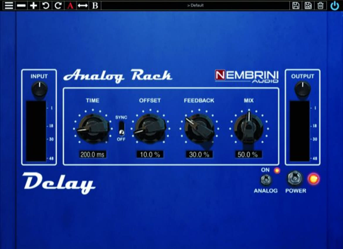This screenshot has height=249, width=343.
Task: Select the A preset slot
Action: click(70, 6)
